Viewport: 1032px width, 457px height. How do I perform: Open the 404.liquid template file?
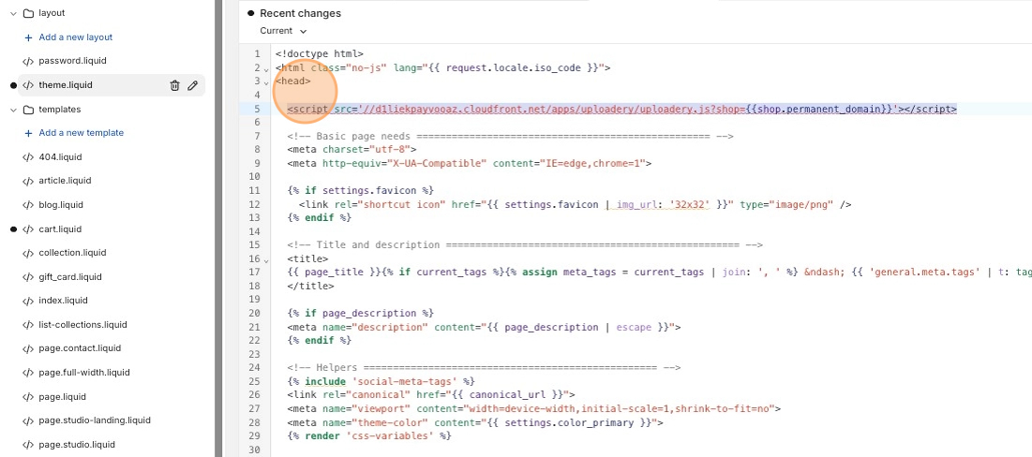click(60, 157)
